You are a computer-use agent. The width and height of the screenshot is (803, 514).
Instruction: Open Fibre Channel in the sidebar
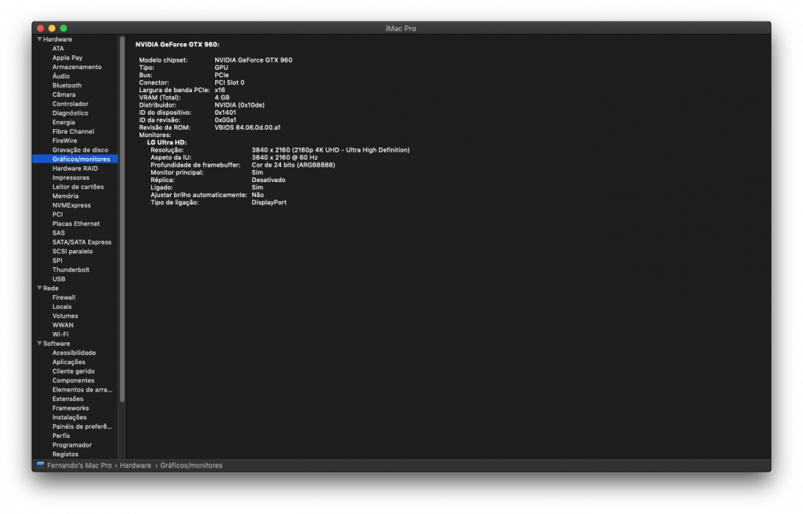point(73,132)
